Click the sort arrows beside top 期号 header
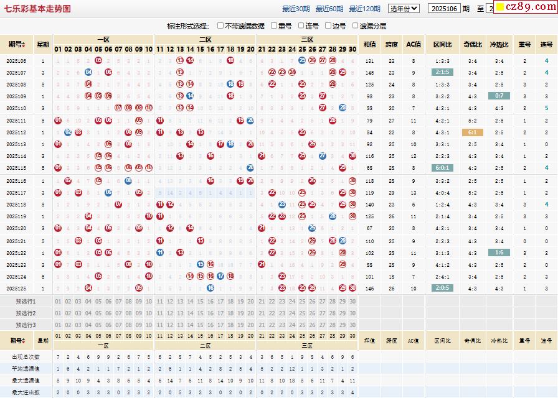Image resolution: width=558 pixels, height=398 pixels. tap(24, 44)
